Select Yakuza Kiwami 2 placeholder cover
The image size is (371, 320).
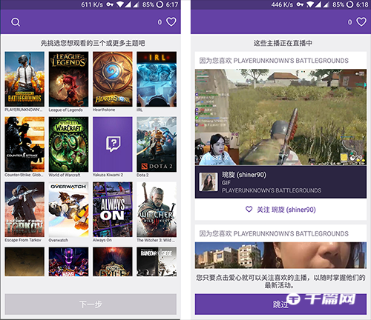tap(113, 144)
